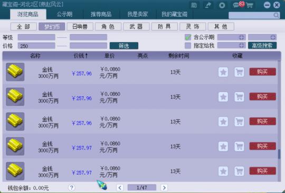Image resolution: width=285 pixels, height=193 pixels.
Task: Add the third ¥257.96 listing to cart
Action: click(x=239, y=121)
